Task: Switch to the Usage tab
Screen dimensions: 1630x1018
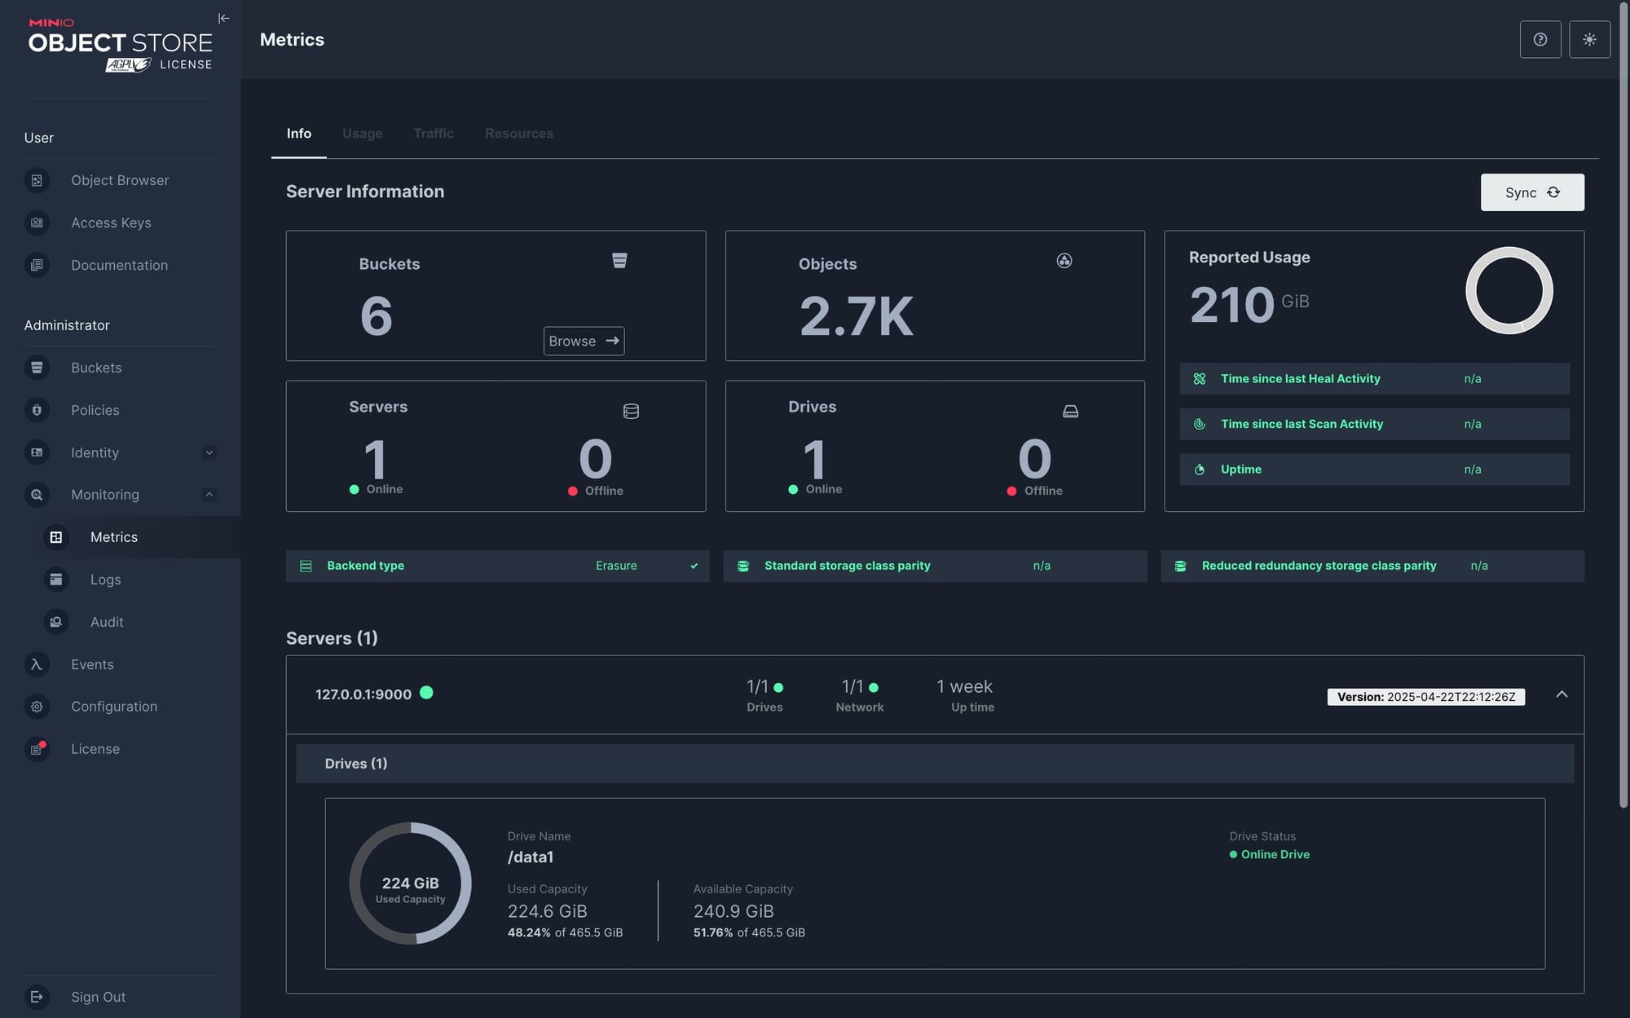Action: [x=362, y=134]
